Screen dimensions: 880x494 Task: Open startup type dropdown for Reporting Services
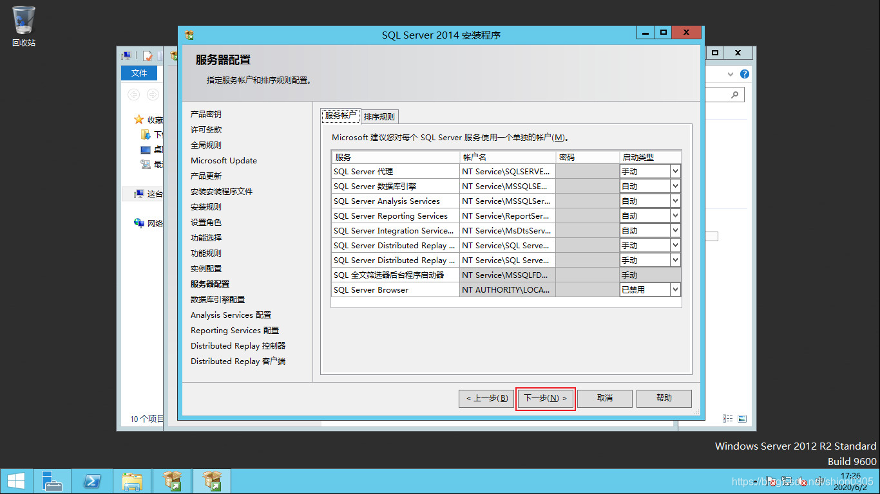675,215
